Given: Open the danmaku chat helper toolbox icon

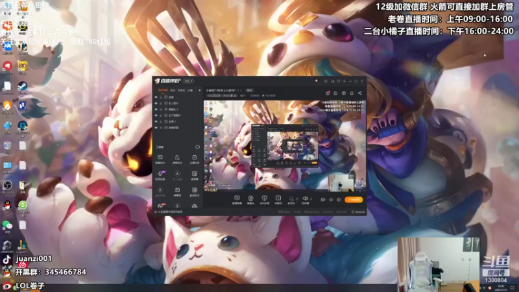Looking at the screenshot, I should 160,159.
